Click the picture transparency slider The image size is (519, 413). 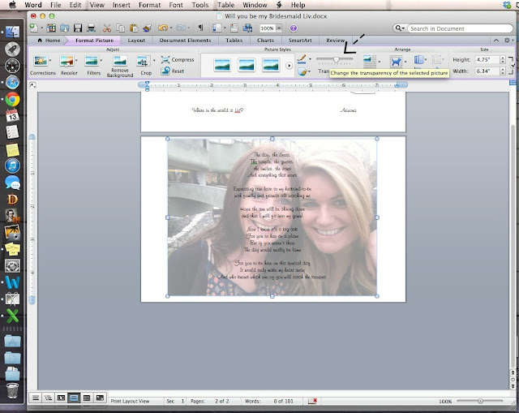pos(335,59)
